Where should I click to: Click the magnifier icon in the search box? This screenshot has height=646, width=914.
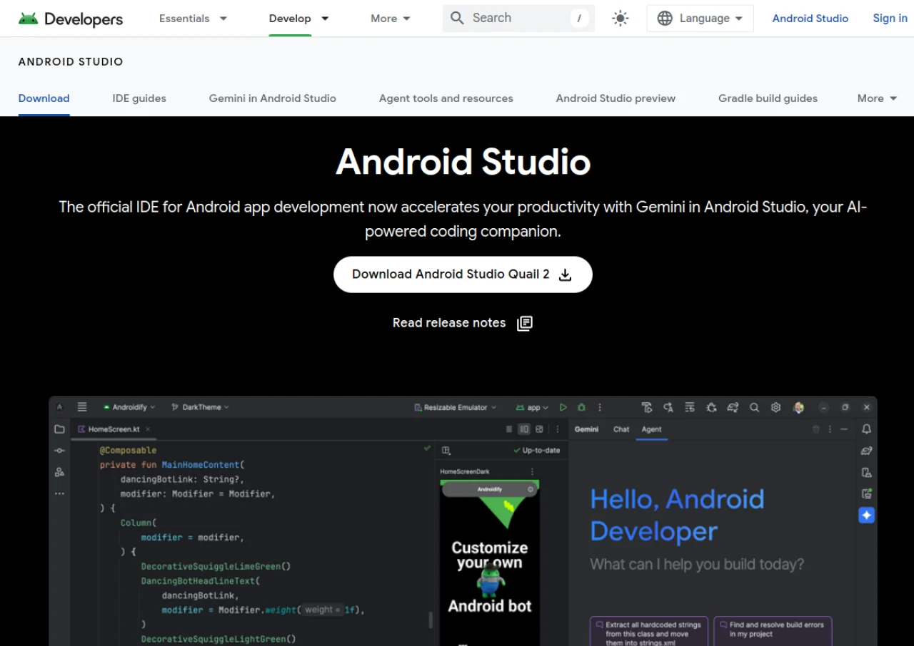[x=457, y=19]
